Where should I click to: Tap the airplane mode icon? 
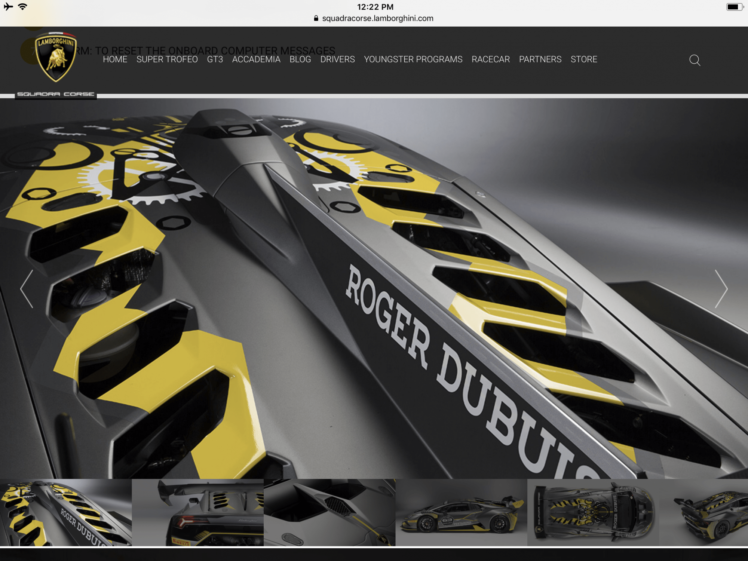[x=8, y=7]
